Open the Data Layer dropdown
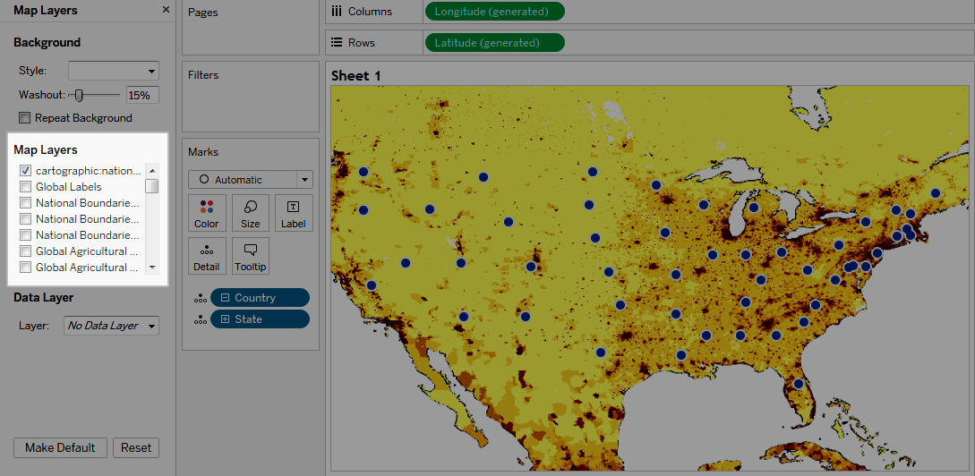The width and height of the screenshot is (975, 476). click(112, 326)
